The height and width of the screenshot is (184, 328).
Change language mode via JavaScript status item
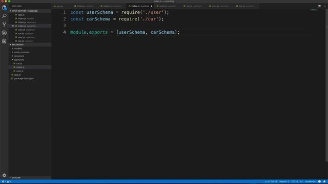click(x=310, y=181)
